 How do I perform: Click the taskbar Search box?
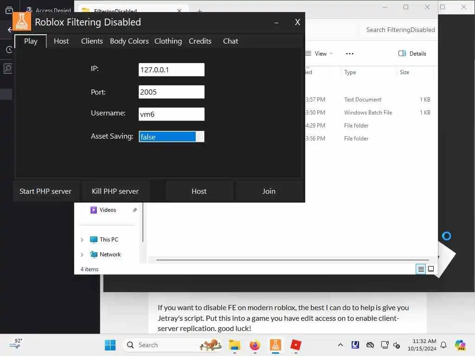click(173, 345)
